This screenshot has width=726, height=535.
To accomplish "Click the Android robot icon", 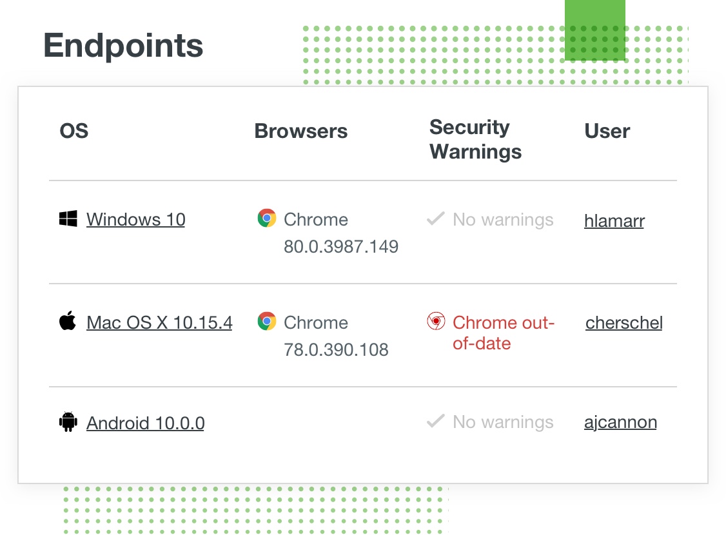I will (x=68, y=422).
